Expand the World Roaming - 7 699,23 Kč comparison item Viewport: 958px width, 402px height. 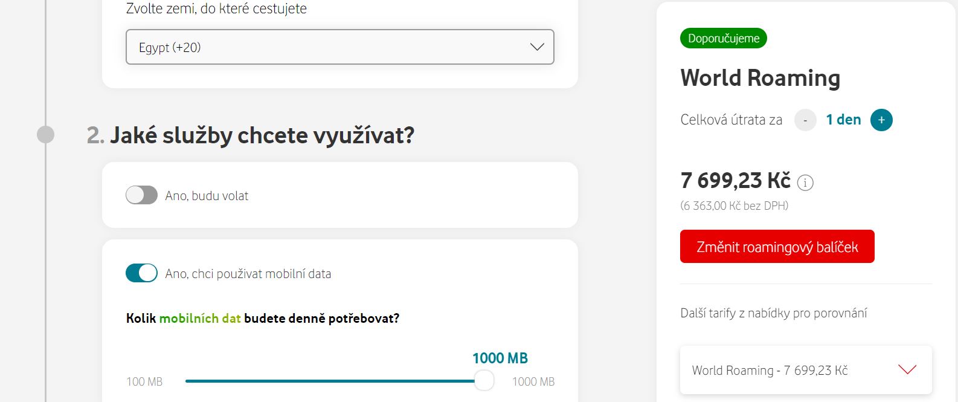point(806,370)
